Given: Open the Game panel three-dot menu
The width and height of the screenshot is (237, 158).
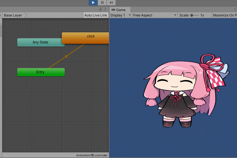Looking at the screenshot, I should 235,10.
